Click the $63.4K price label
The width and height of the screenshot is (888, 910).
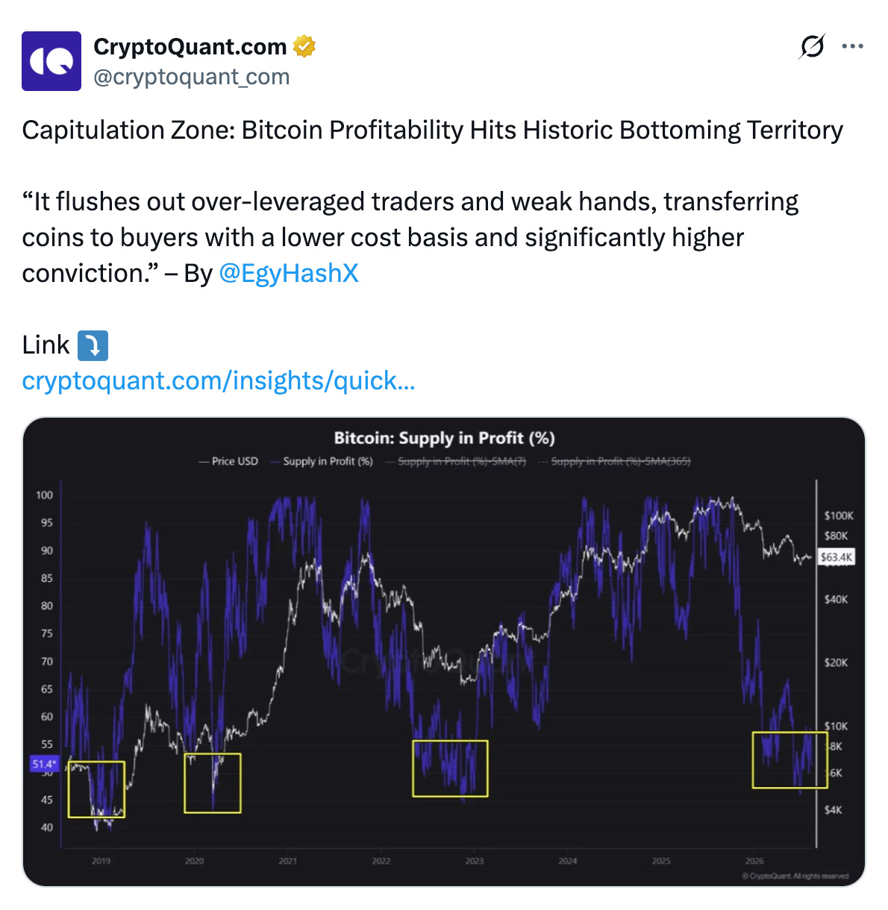point(836,557)
